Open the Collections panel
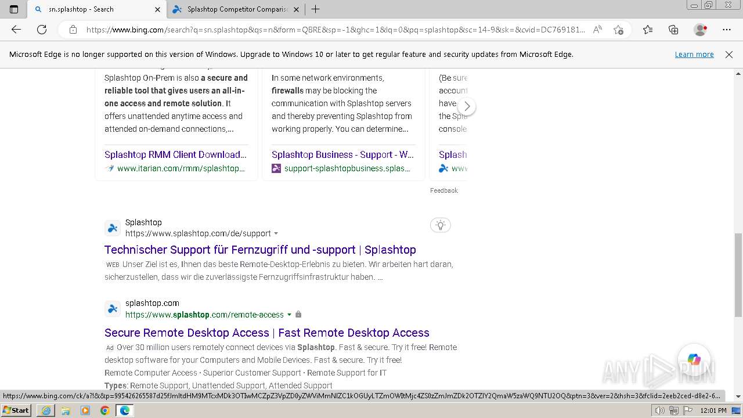 coord(673,30)
